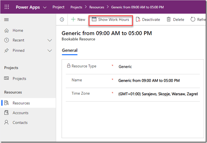Expand the Pinned chevron
This screenshot has width=207, height=143.
pyautogui.click(x=50, y=51)
